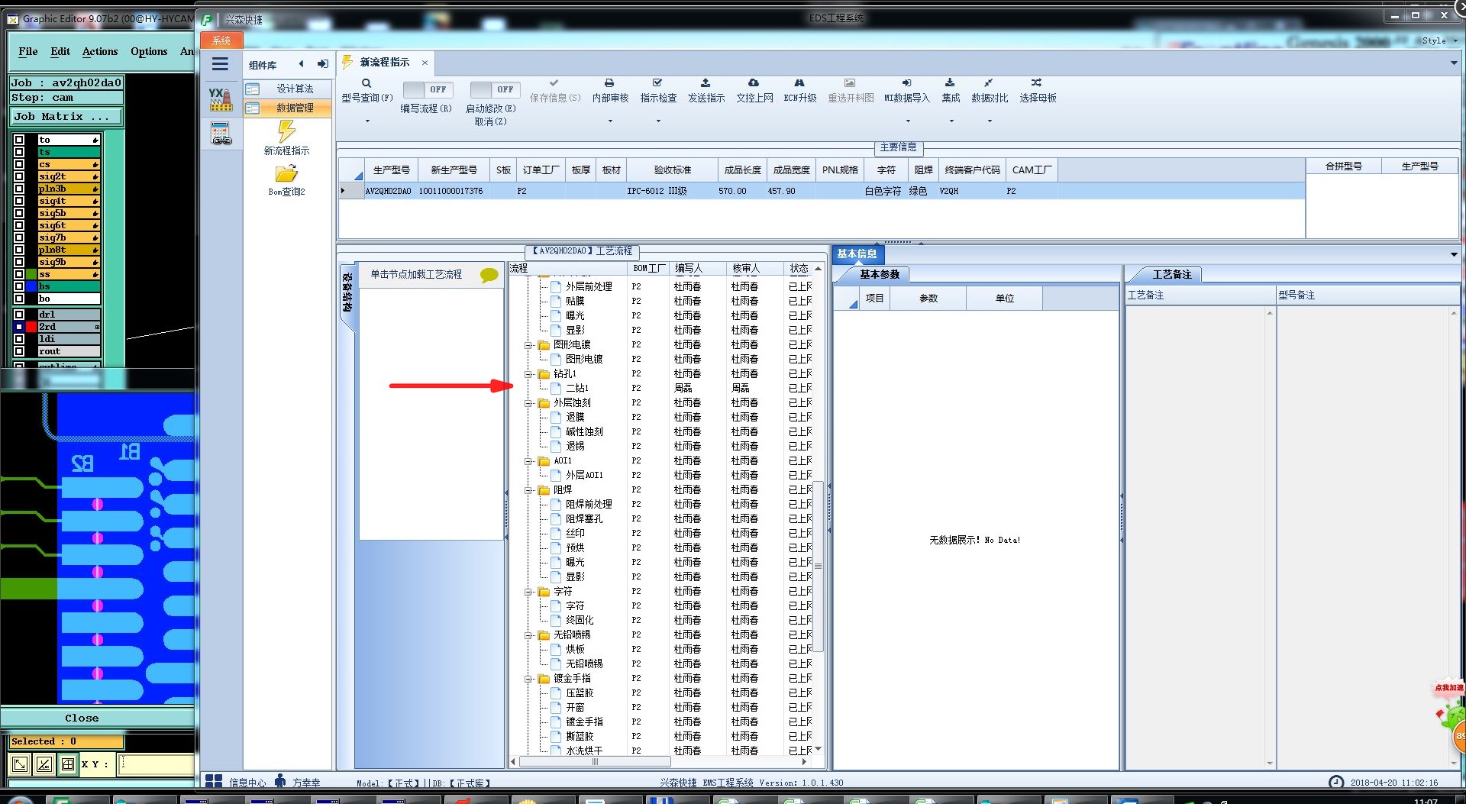Open 型号查询 search icon in toolbar
The width and height of the screenshot is (1466, 804).
pyautogui.click(x=366, y=83)
